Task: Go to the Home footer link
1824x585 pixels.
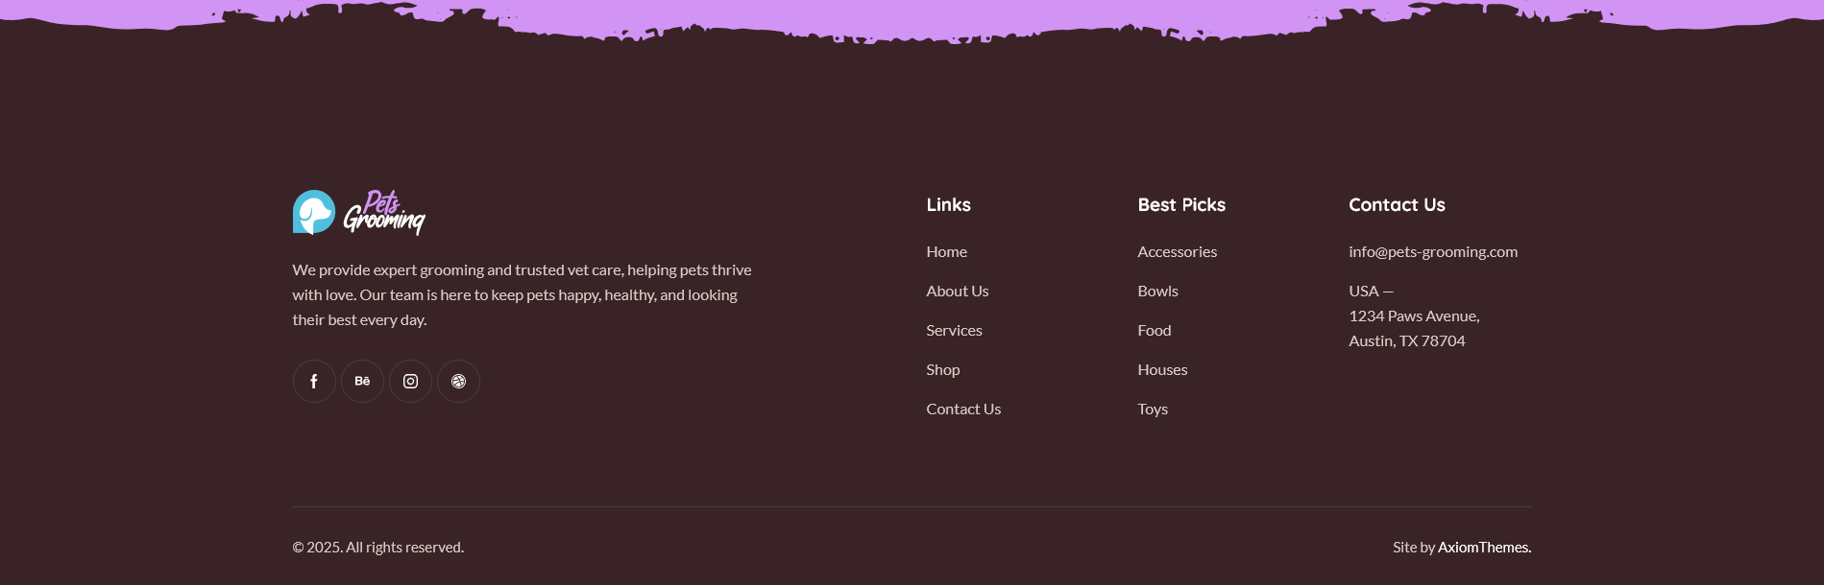Action: (946, 251)
